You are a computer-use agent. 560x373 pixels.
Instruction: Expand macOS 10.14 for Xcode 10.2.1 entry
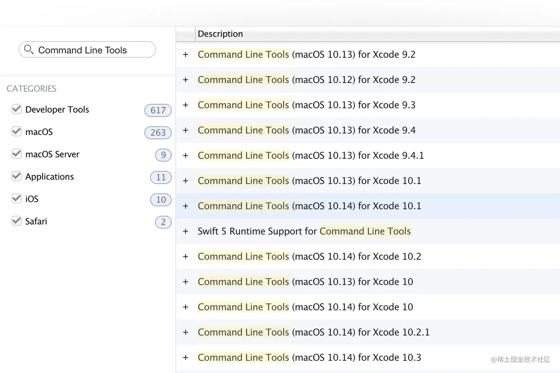click(186, 332)
